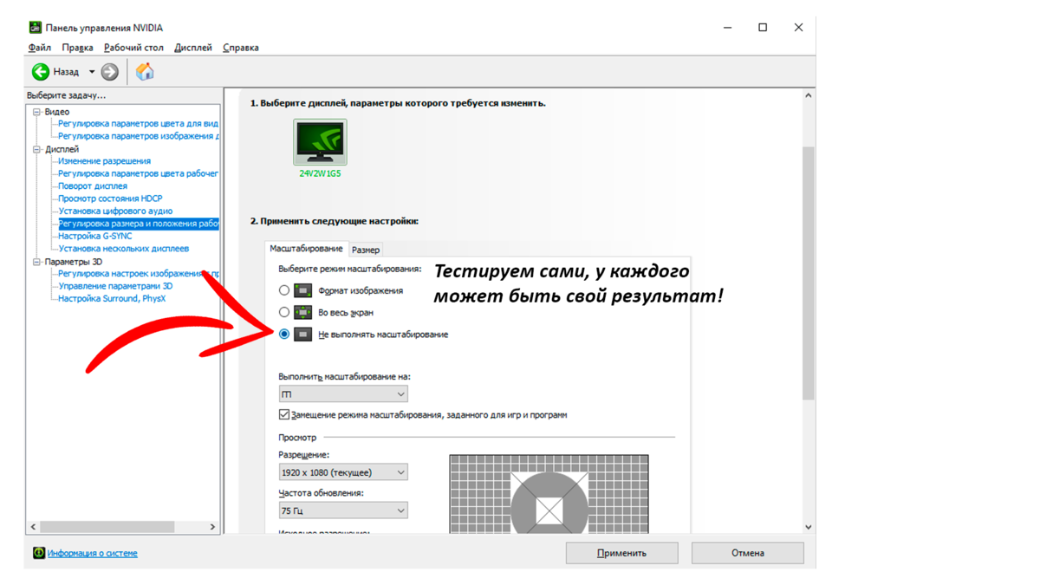Click the main panel vertical scrollbar
The image size is (1040, 585).
point(808,273)
